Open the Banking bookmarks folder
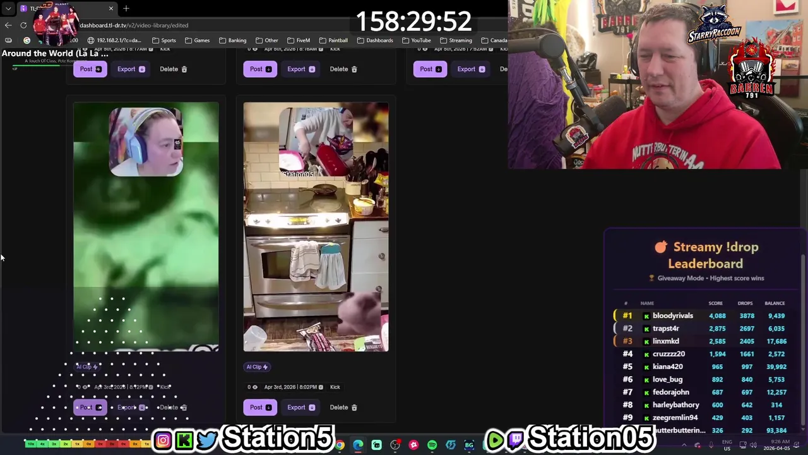 point(232,40)
